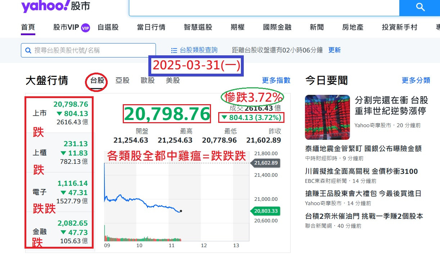Select the circled 台股 tab

[x=97, y=80]
